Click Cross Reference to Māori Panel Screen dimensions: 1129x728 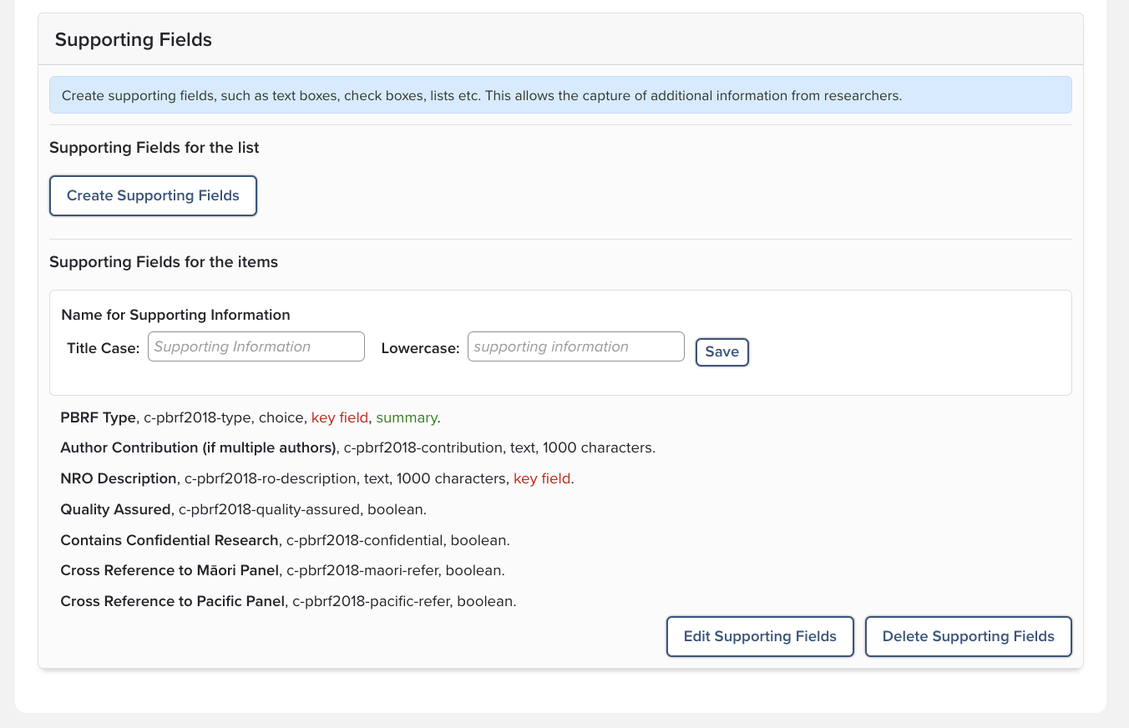point(170,571)
